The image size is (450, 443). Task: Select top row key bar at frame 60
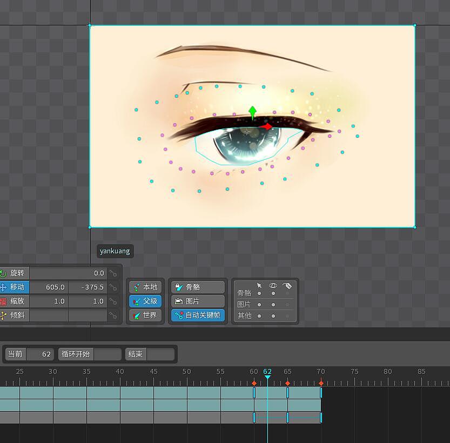tap(254, 393)
